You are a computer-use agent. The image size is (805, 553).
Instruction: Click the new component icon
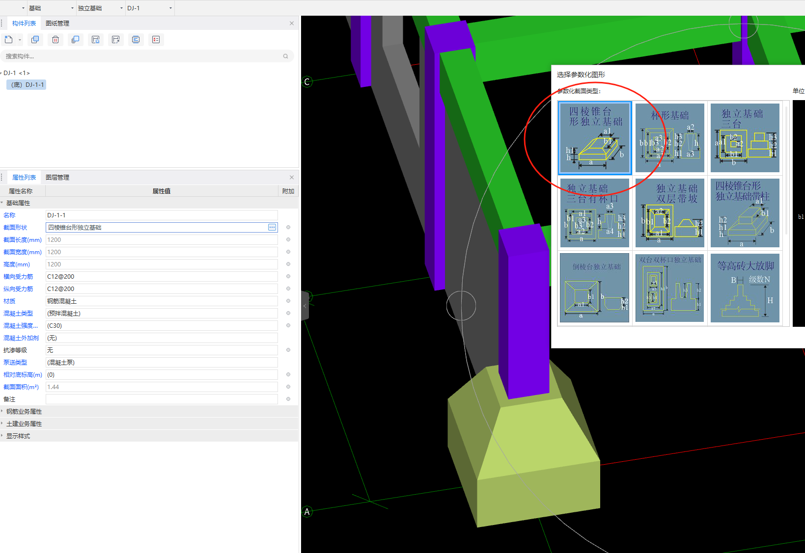8,40
